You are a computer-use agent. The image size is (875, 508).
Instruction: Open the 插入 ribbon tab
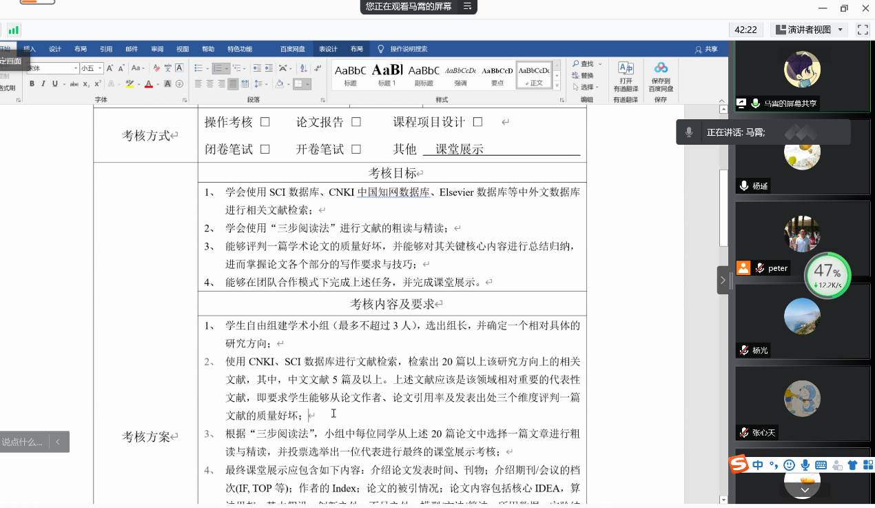pos(30,49)
